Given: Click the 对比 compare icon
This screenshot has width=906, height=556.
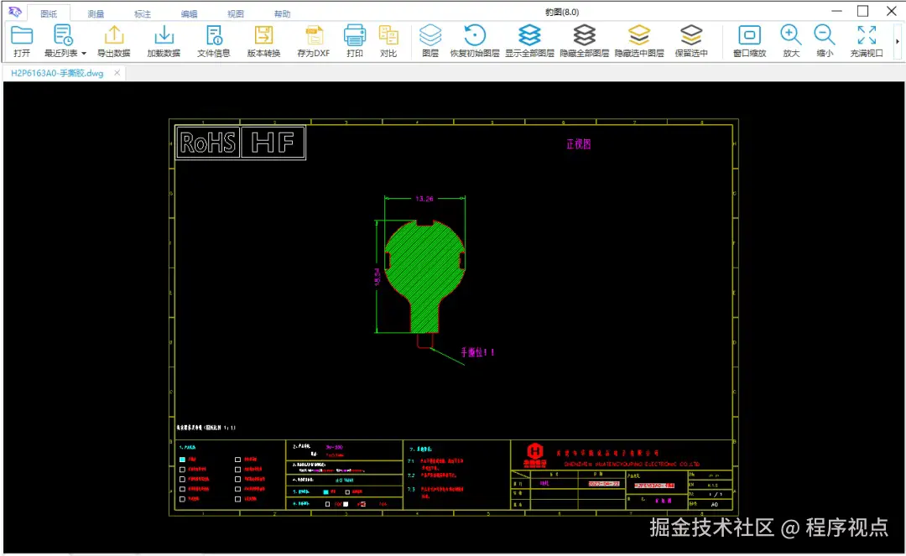Looking at the screenshot, I should 388,35.
